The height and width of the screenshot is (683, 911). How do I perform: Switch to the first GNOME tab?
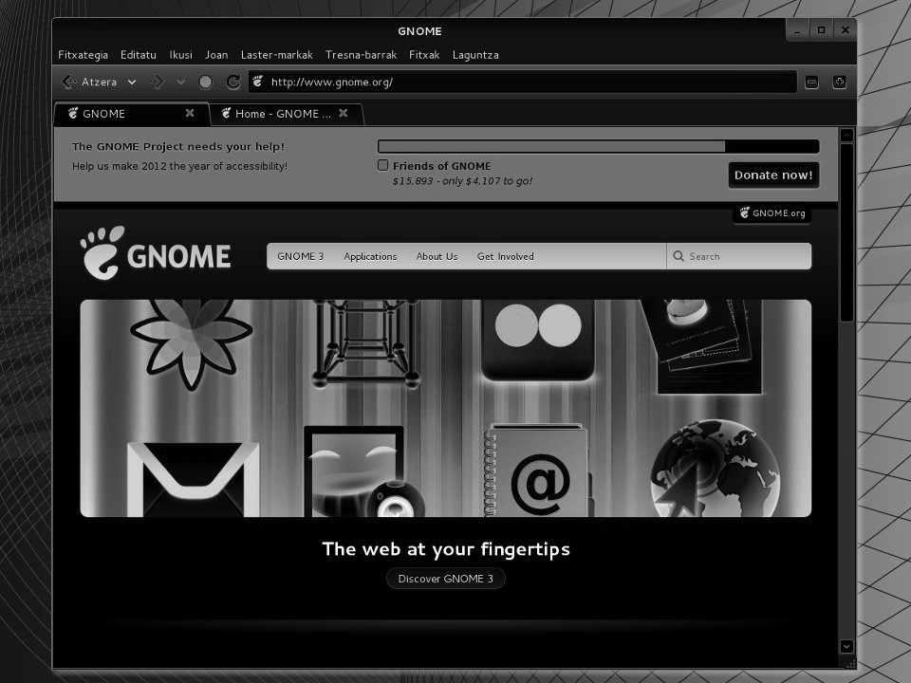coord(131,114)
